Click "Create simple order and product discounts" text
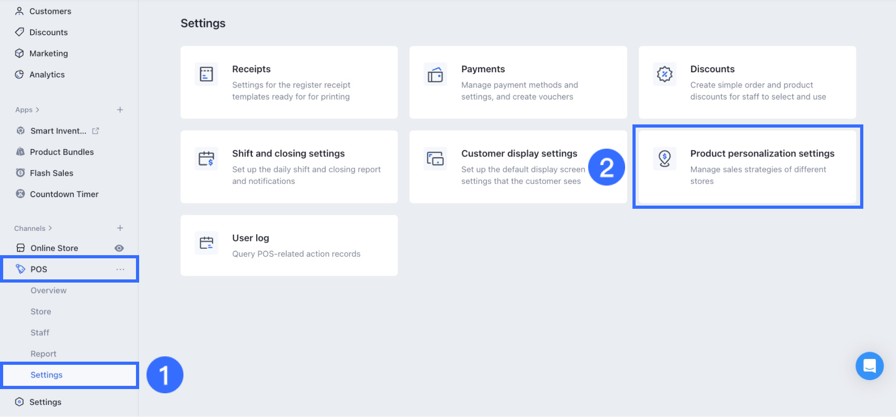The image size is (896, 417). [x=758, y=91]
